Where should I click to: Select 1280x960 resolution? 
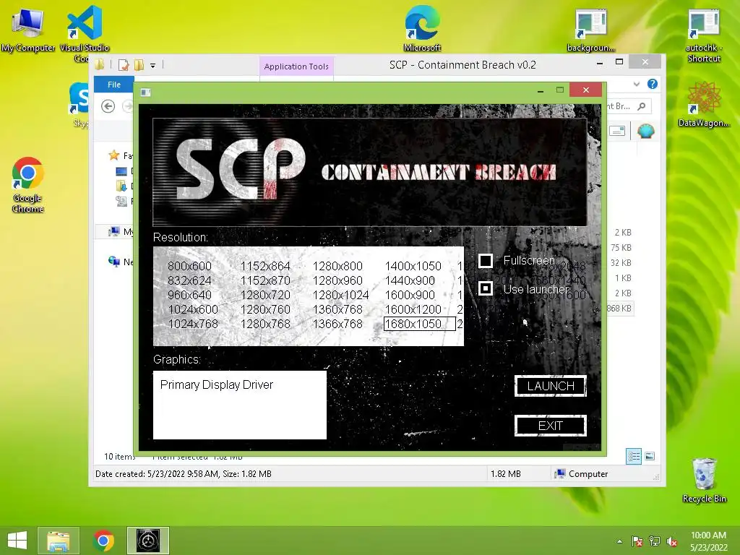coord(337,281)
